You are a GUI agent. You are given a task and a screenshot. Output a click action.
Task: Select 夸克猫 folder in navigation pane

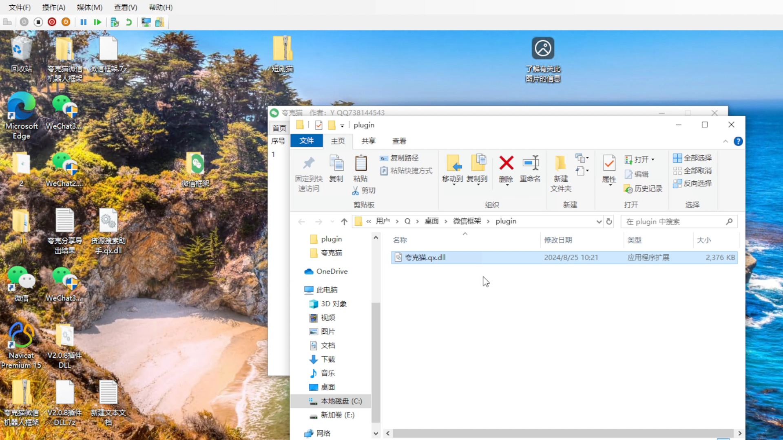point(331,253)
